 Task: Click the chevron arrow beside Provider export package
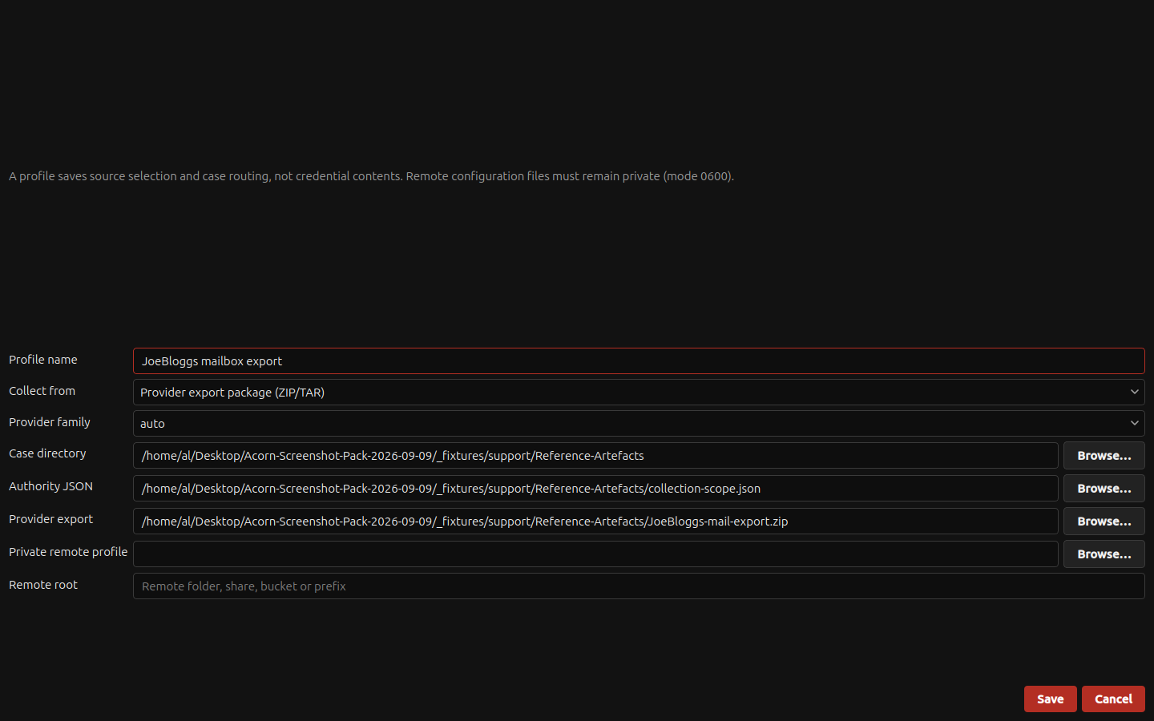click(1134, 393)
